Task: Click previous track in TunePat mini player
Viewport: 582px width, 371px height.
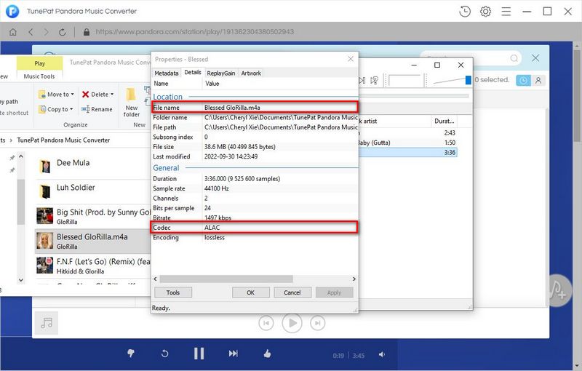Action: coord(266,323)
